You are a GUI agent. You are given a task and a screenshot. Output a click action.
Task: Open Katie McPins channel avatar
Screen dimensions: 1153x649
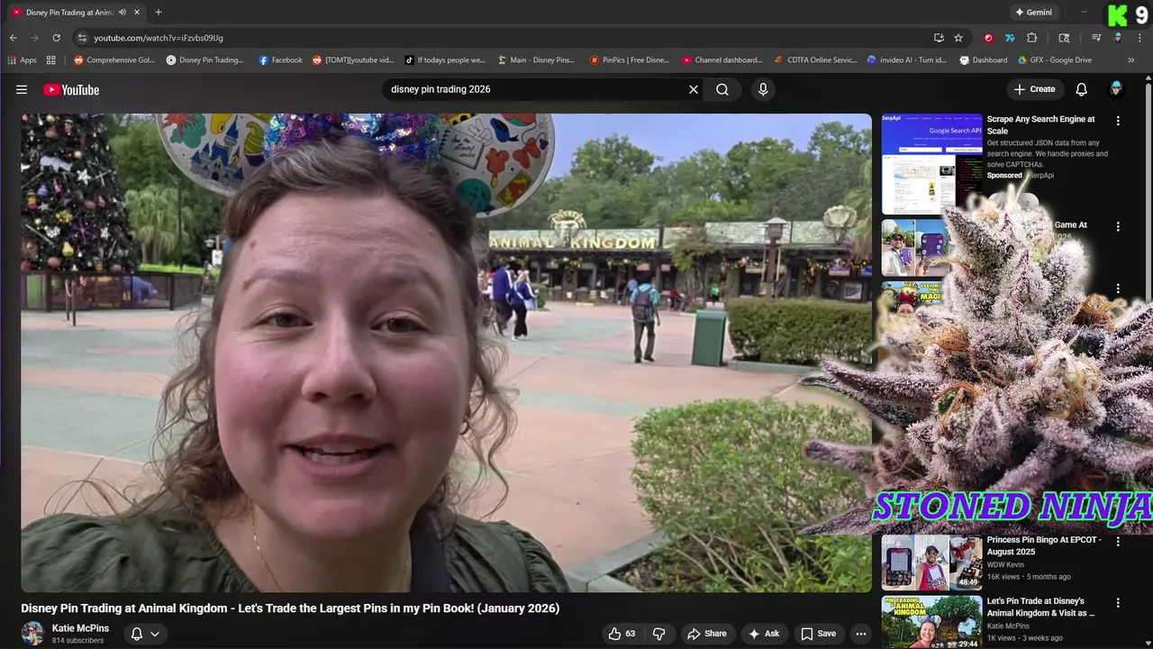(x=32, y=633)
